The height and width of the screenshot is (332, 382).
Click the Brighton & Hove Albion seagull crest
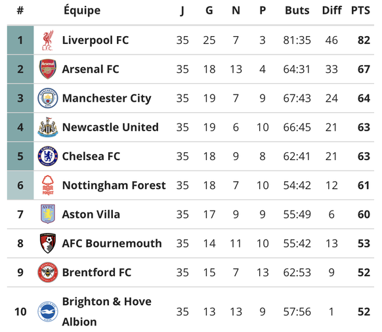(x=48, y=312)
